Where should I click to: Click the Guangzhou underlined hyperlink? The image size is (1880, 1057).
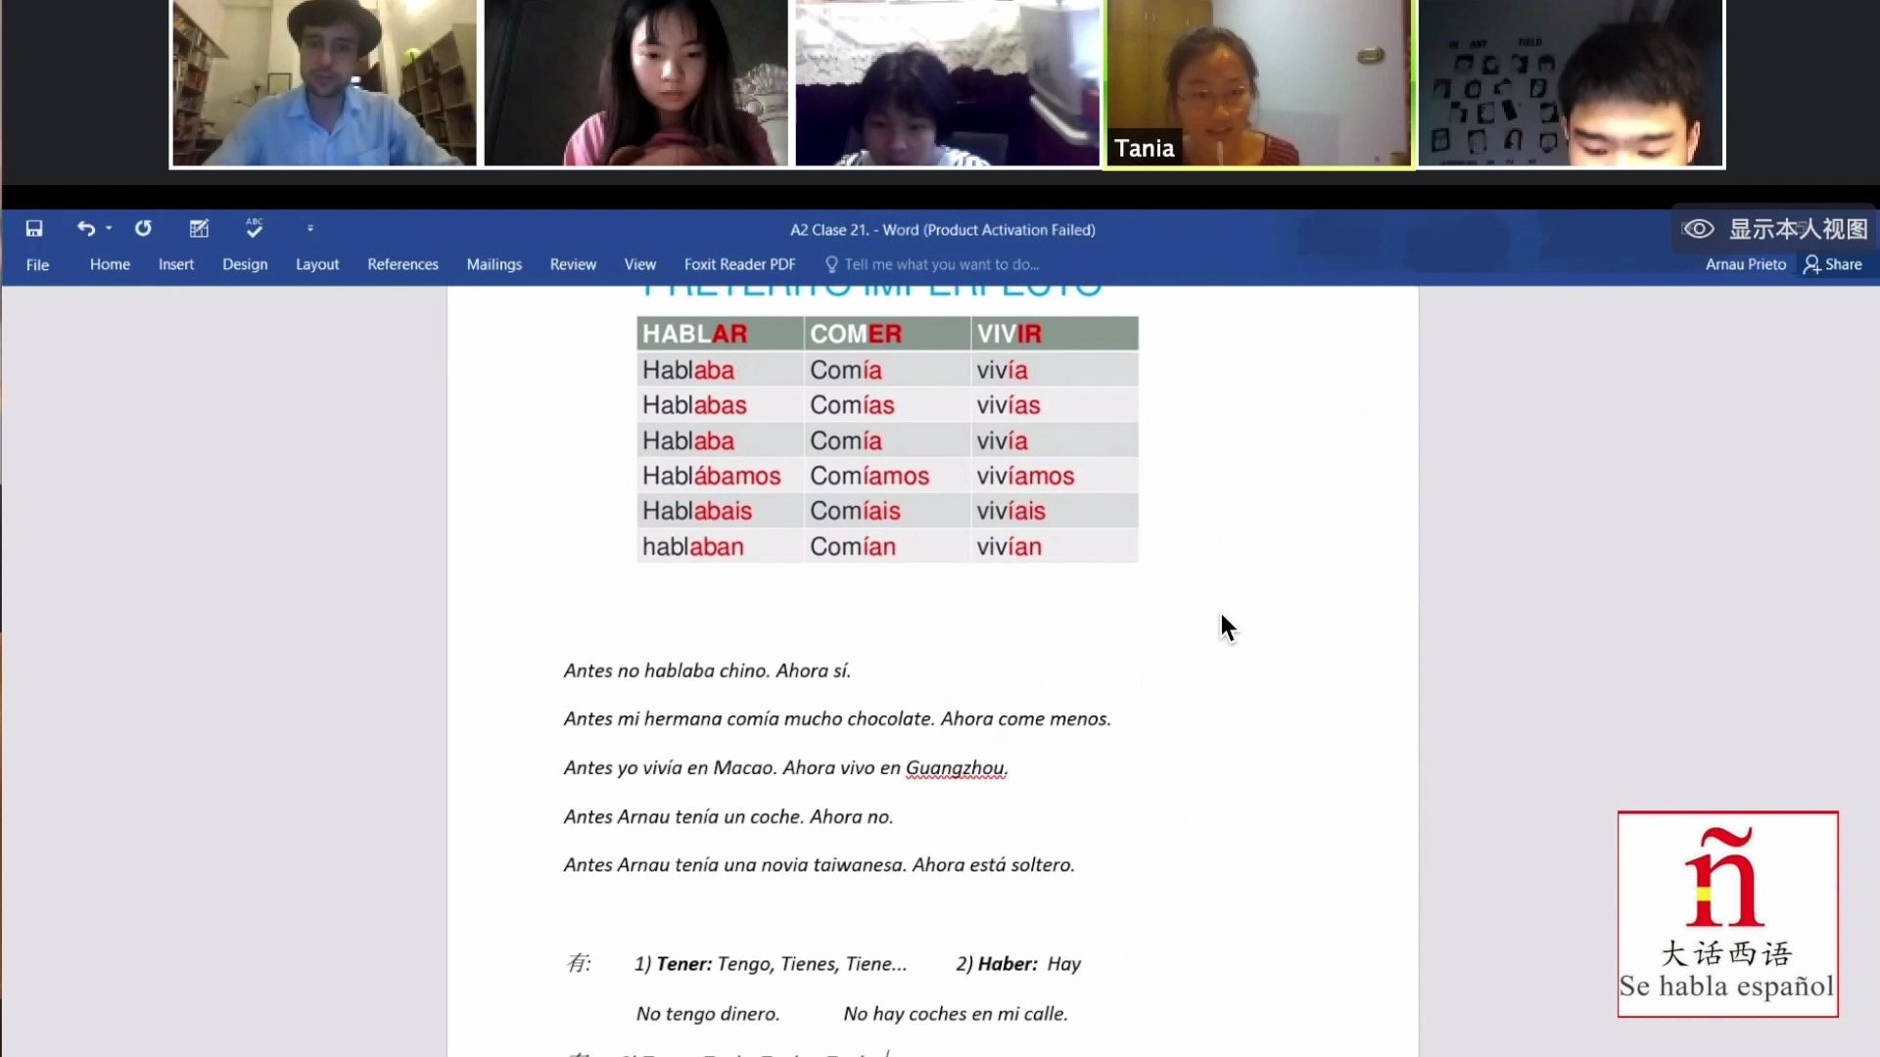tap(956, 766)
